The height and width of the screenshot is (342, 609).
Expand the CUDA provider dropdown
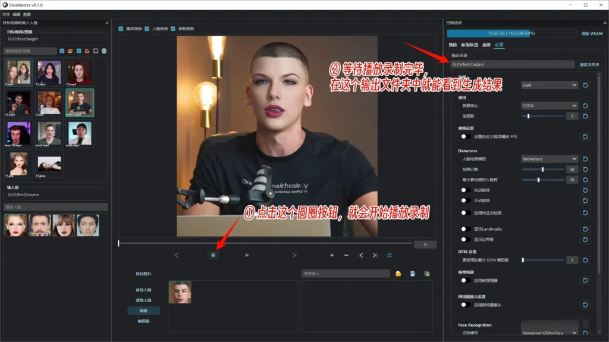pyautogui.click(x=549, y=106)
